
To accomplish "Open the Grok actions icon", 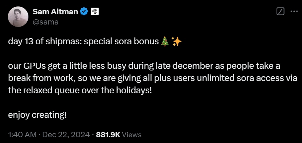I will [x=280, y=11].
